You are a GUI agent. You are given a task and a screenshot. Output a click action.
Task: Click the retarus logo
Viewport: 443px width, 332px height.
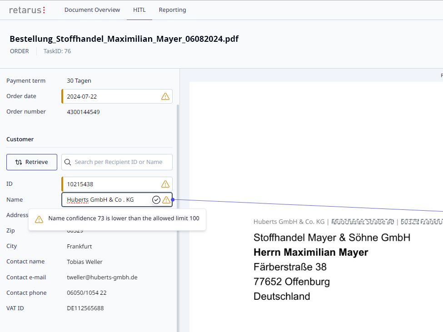pos(27,10)
